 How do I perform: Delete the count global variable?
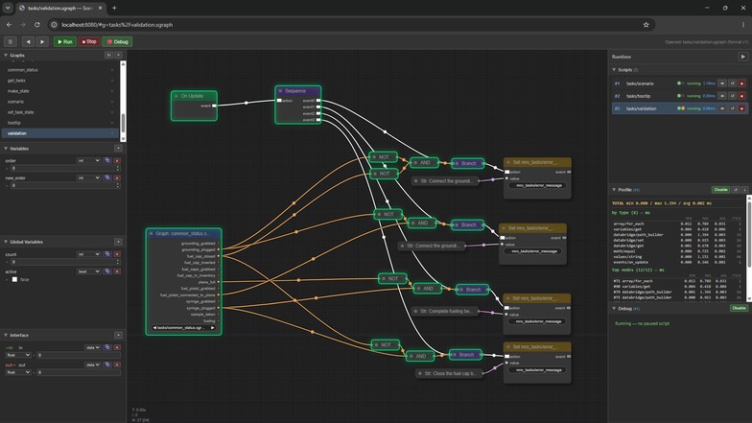(x=117, y=254)
